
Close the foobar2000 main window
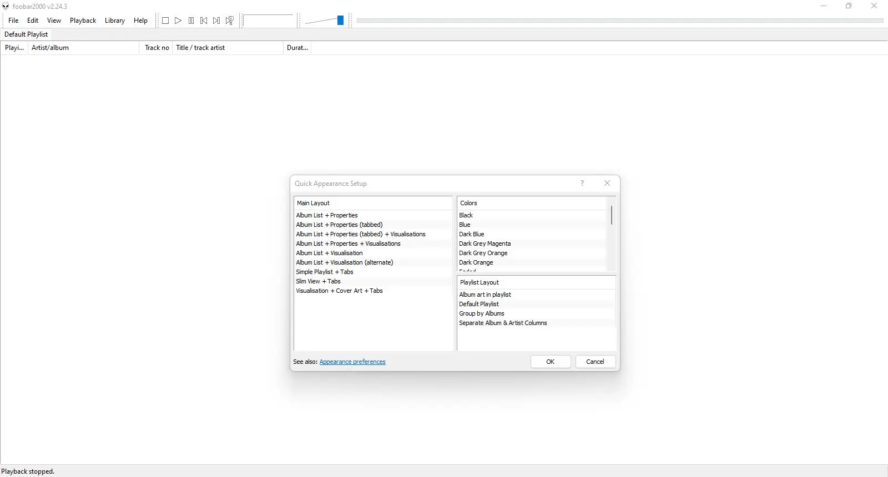[x=874, y=6]
